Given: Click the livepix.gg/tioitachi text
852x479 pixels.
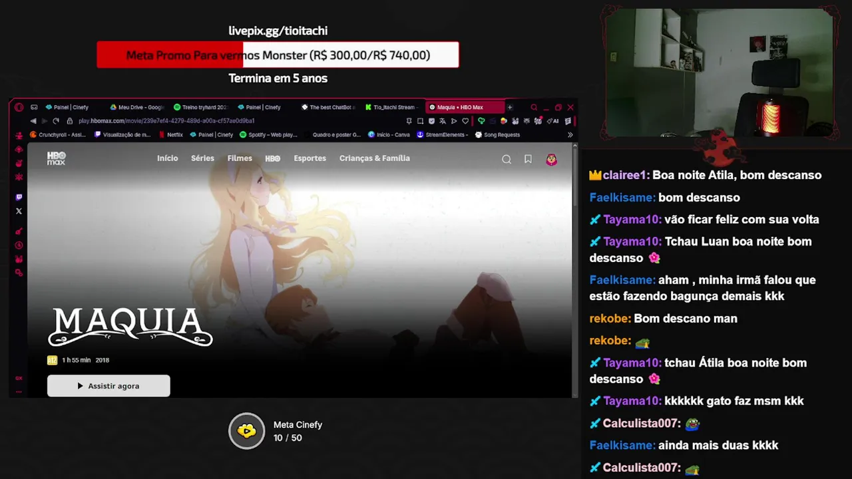Looking at the screenshot, I should pos(278,31).
